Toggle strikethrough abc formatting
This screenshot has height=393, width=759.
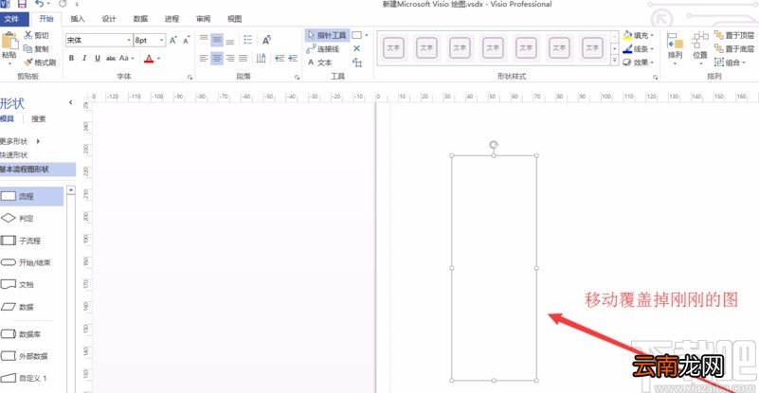point(111,58)
